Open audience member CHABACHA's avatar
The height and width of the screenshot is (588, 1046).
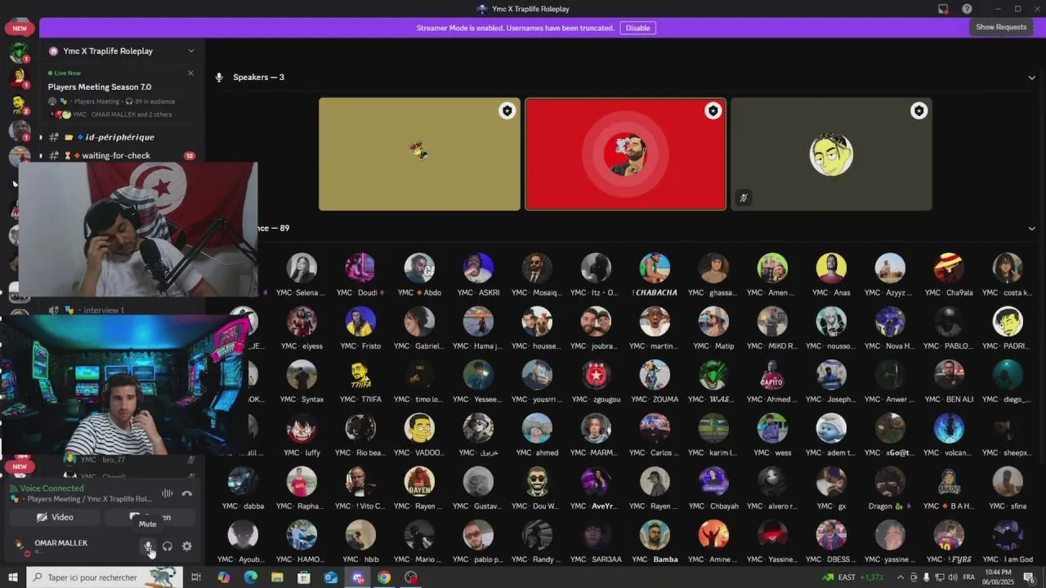655,268
